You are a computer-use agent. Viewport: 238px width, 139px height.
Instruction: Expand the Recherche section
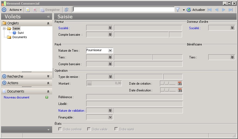[x=48, y=76]
